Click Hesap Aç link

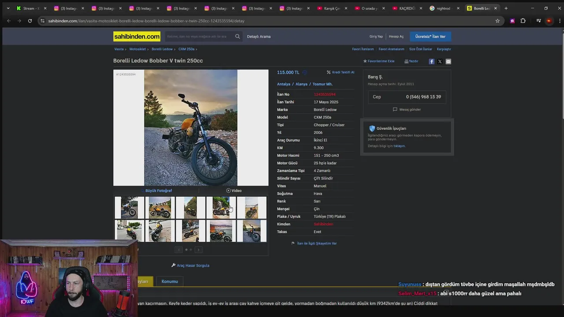point(396,37)
